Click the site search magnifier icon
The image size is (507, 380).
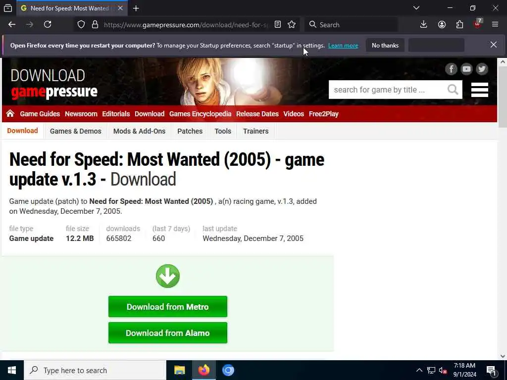pyautogui.click(x=453, y=90)
